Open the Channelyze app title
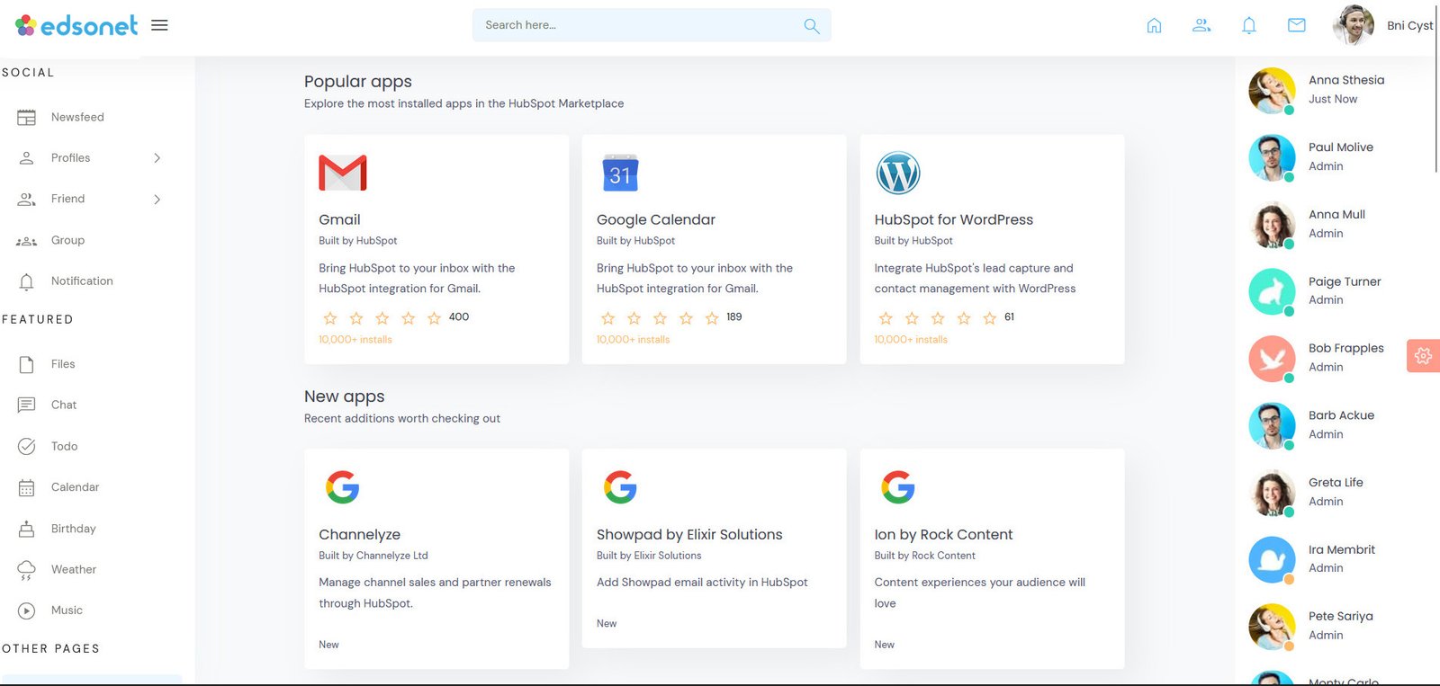The image size is (1440, 686). (359, 534)
